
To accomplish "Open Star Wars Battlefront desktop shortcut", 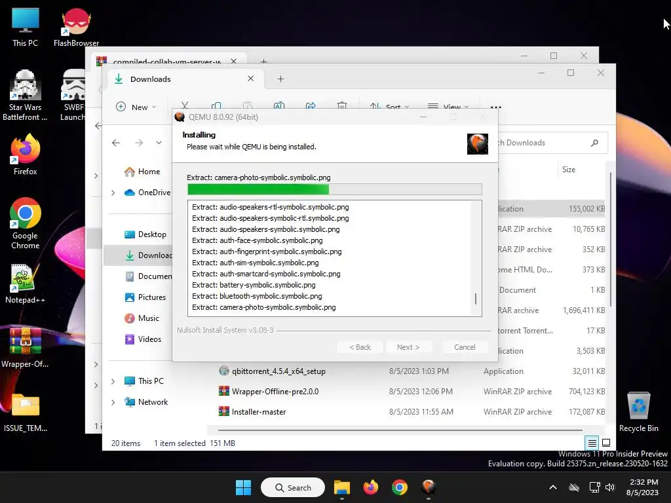I will (x=26, y=95).
